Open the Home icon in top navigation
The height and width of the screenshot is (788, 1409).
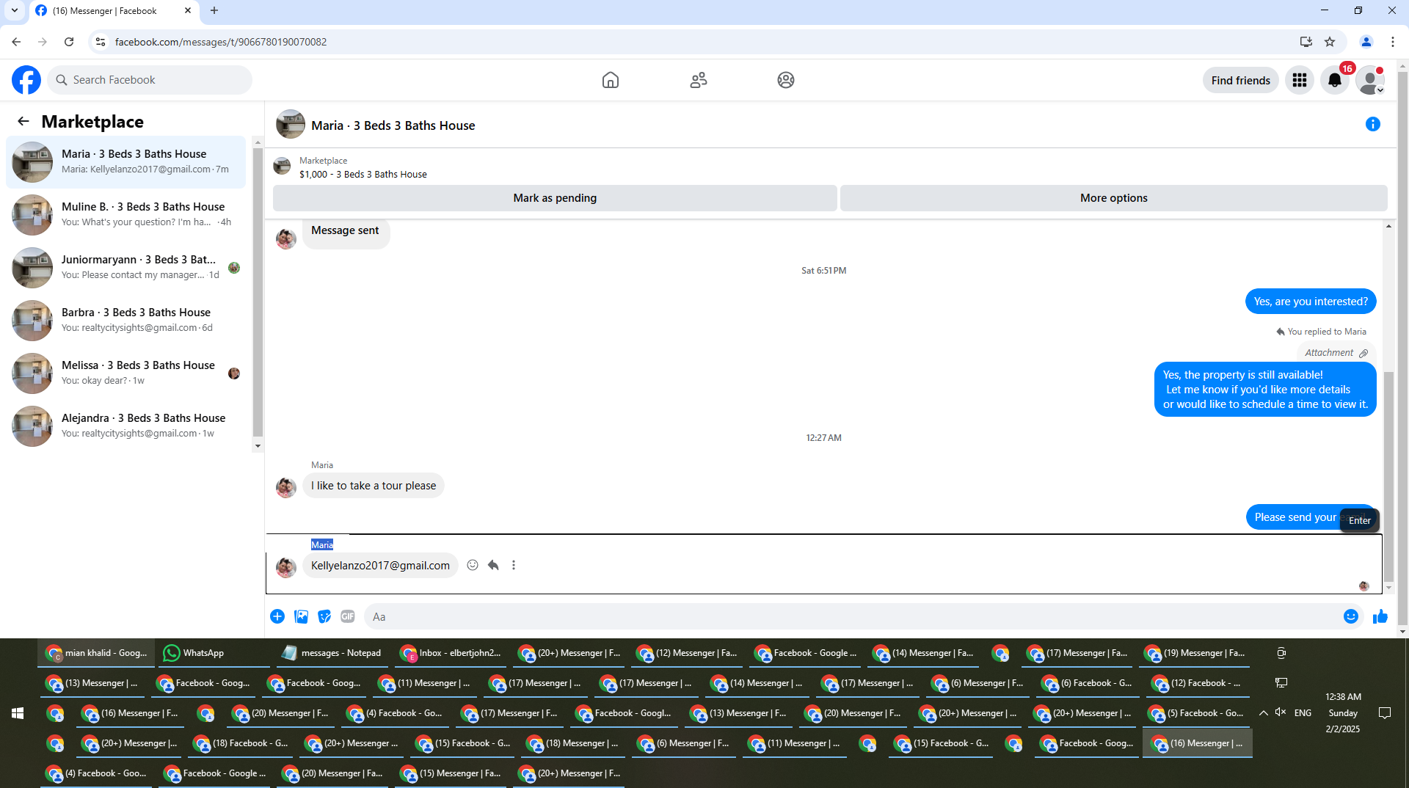[610, 80]
